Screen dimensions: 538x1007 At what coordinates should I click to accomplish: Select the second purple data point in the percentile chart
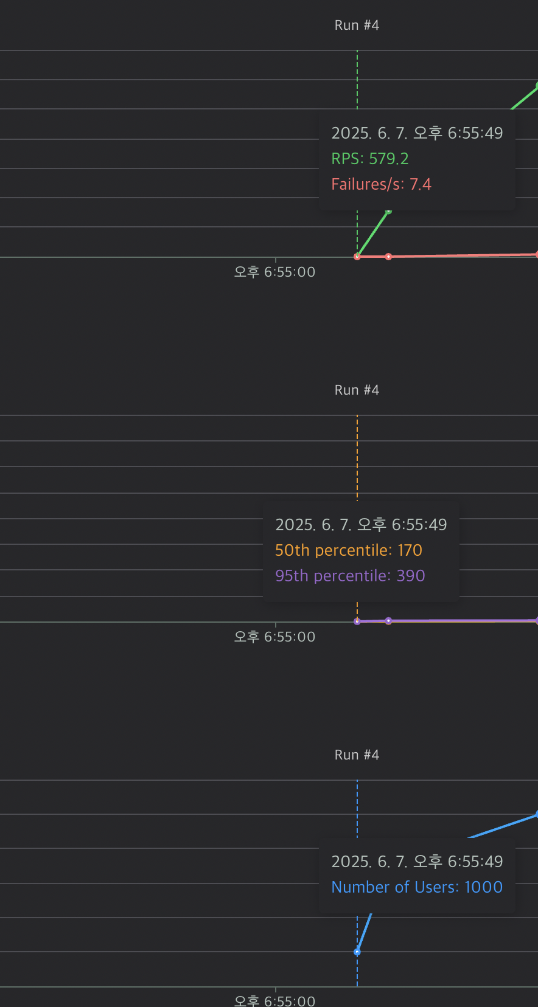[x=388, y=621]
